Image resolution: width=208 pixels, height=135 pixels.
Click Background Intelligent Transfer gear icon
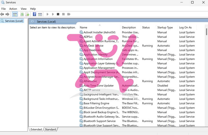coord(81,94)
